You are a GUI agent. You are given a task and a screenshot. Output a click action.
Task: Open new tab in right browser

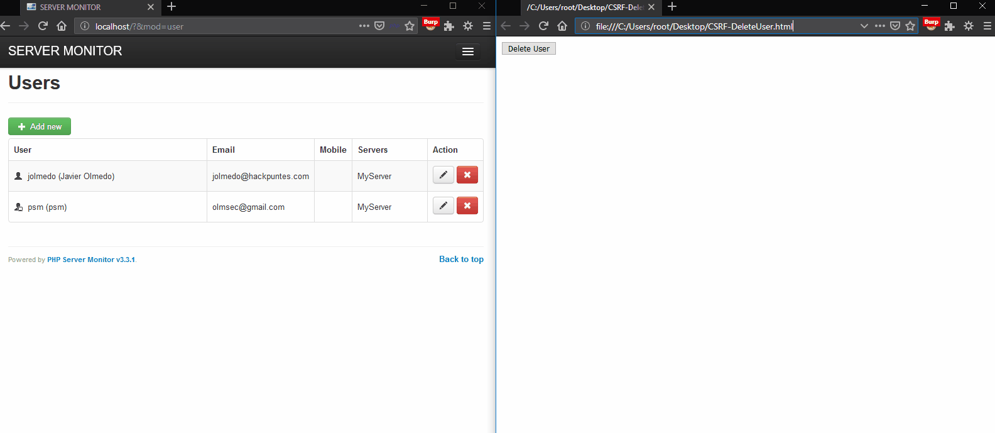coord(672,6)
